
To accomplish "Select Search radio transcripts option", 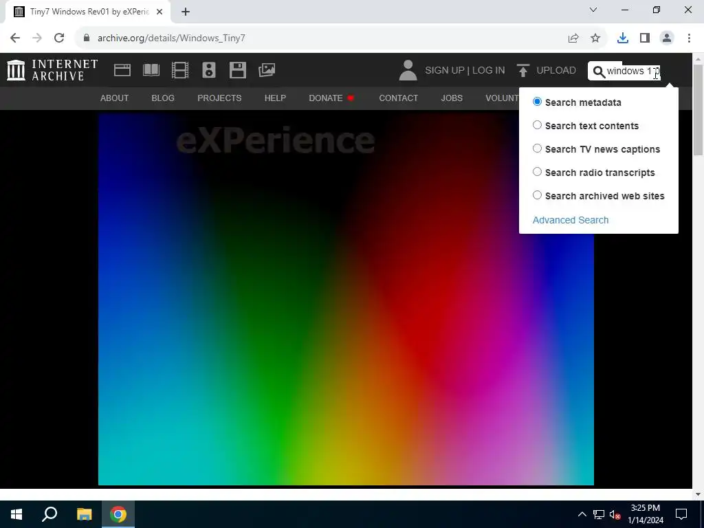I will (x=537, y=171).
